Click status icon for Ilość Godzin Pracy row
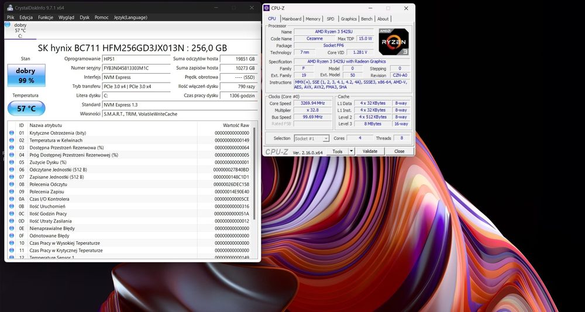585x312 pixels. coord(12,214)
